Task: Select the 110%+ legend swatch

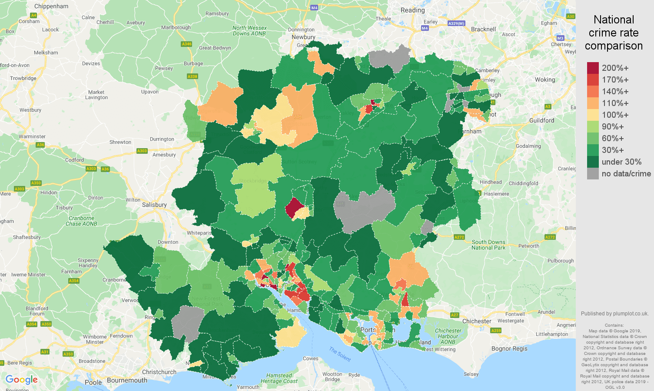Action: pos(593,103)
